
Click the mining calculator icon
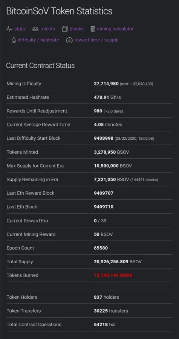(93, 29)
